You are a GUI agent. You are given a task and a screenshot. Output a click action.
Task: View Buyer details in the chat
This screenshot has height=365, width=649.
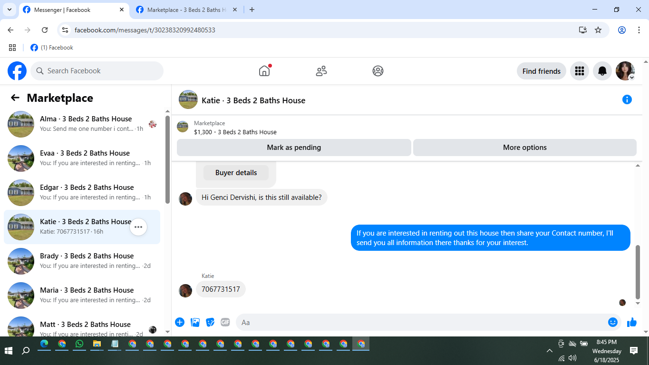236,173
